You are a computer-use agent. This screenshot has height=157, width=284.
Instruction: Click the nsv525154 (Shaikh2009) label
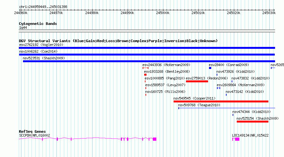pyautogui.click(x=258, y=118)
